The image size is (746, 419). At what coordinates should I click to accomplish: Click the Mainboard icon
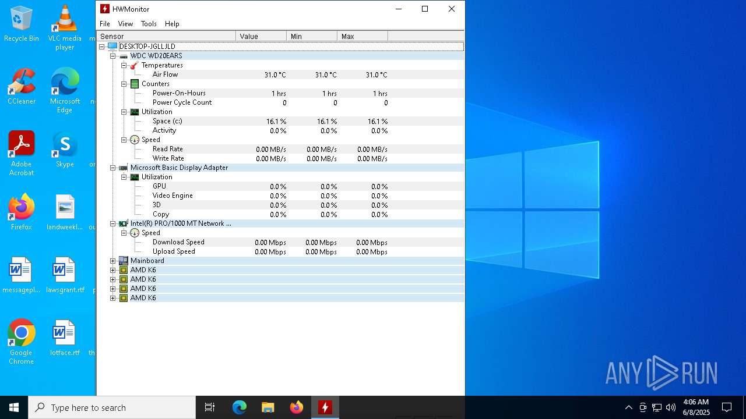pos(124,261)
